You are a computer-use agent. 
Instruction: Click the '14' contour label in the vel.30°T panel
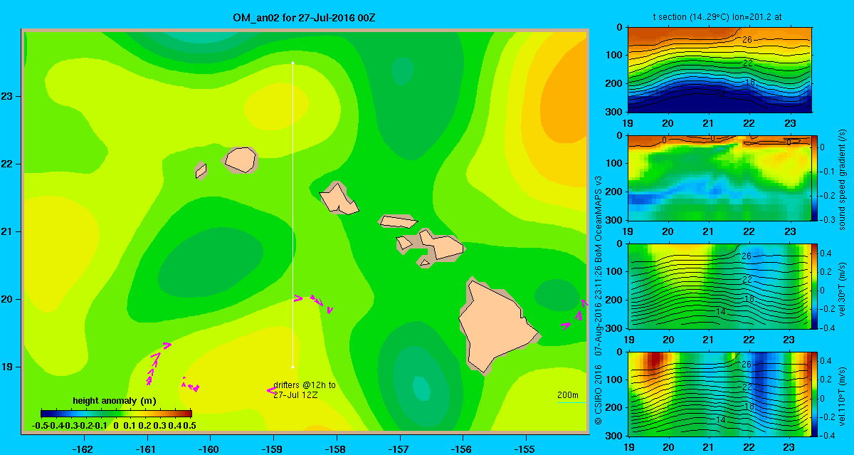tap(721, 312)
